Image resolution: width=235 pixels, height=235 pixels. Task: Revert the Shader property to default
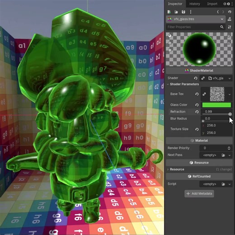pyautogui.click(x=196, y=78)
